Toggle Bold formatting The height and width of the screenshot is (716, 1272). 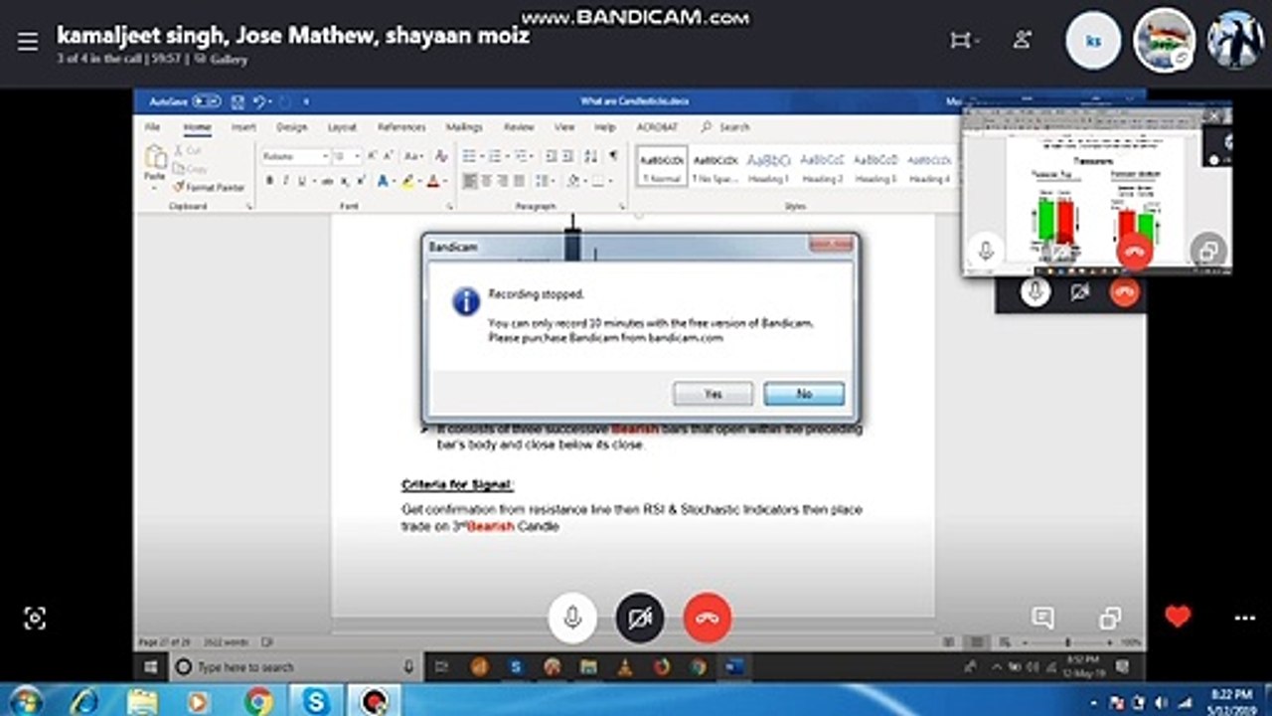tap(269, 181)
